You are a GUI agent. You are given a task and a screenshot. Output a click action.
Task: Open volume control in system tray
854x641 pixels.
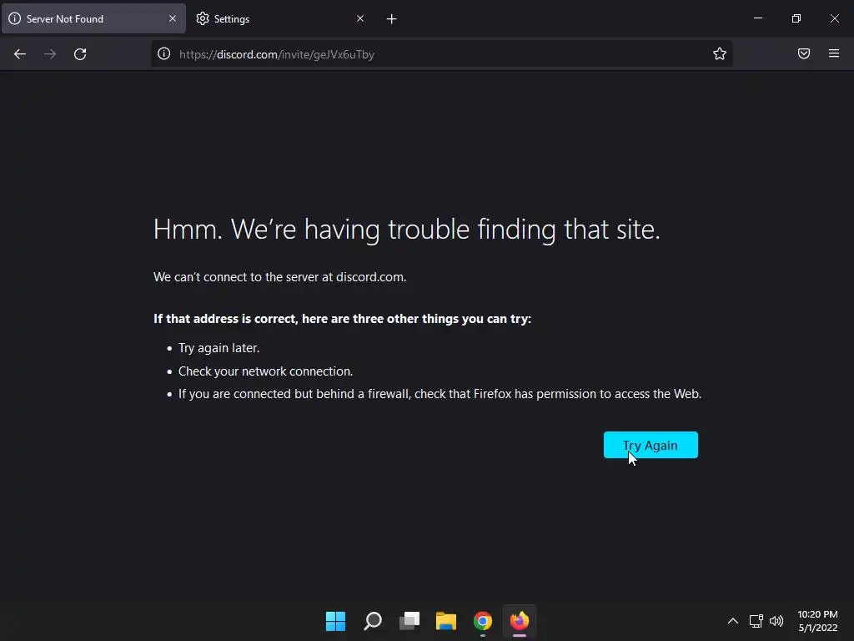(x=776, y=621)
